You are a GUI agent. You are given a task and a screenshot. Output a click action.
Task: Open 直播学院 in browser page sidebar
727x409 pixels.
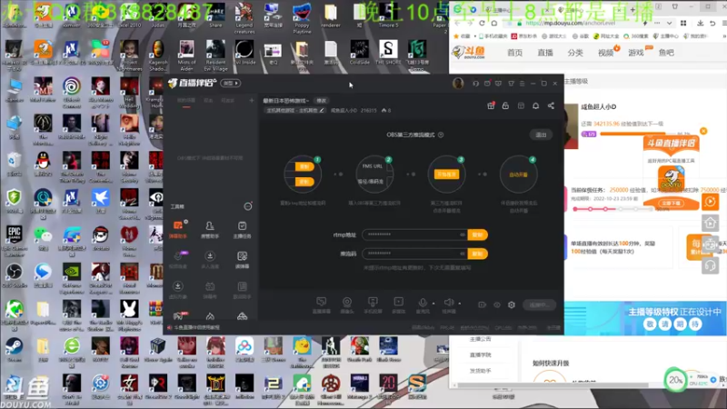[x=481, y=354]
